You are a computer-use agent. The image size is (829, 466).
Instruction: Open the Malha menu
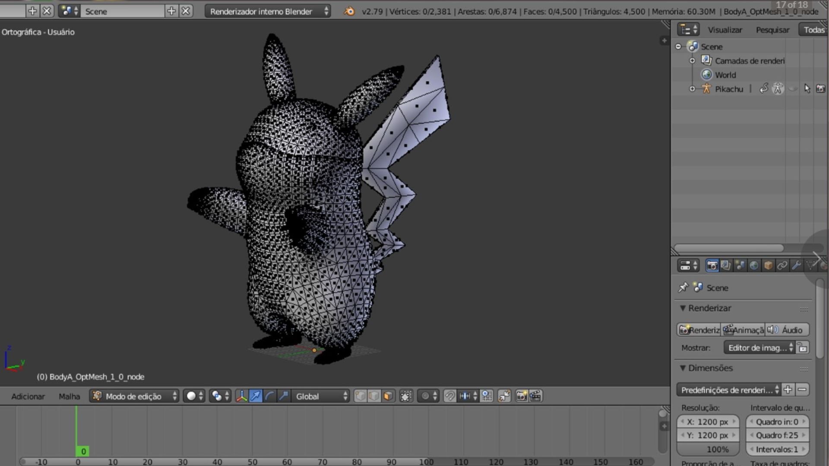pyautogui.click(x=69, y=397)
